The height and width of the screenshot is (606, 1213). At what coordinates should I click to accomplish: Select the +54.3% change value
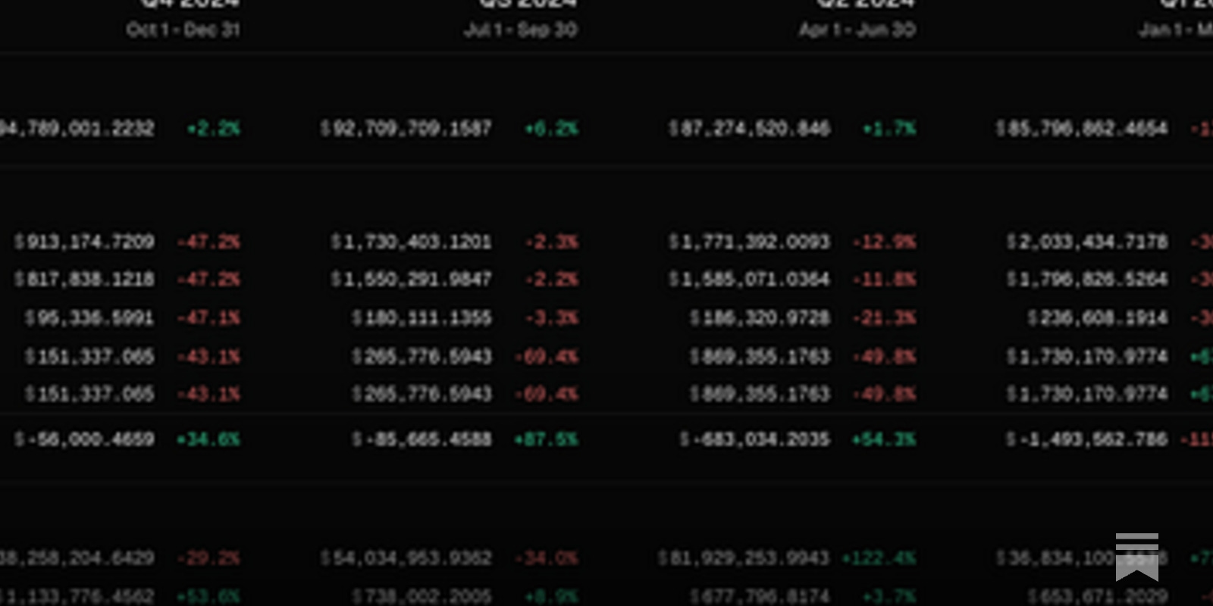[x=884, y=439]
